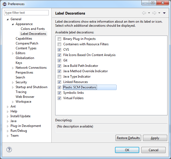Open the Compare/Patch preferences page
Screen dimensions: 171x159
tap(27, 43)
